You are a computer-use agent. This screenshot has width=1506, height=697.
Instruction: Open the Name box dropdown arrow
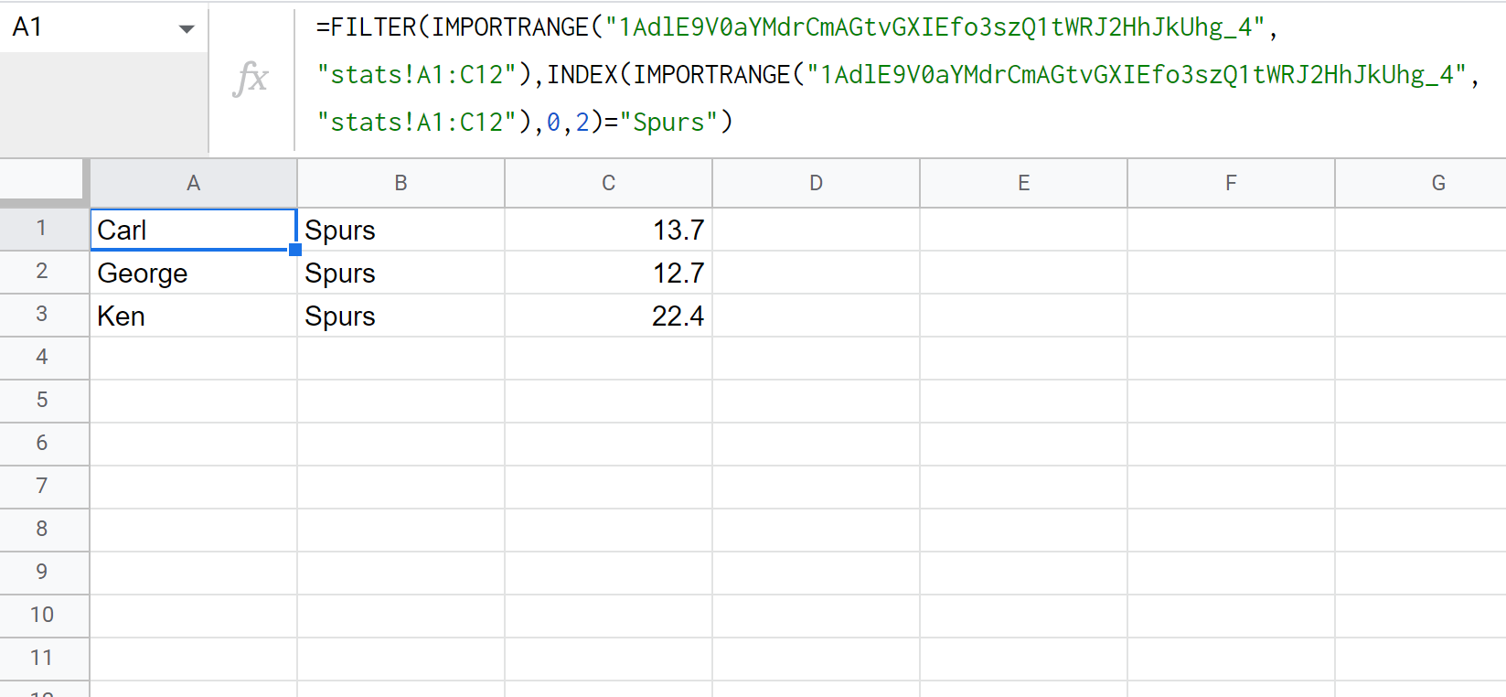tap(187, 28)
